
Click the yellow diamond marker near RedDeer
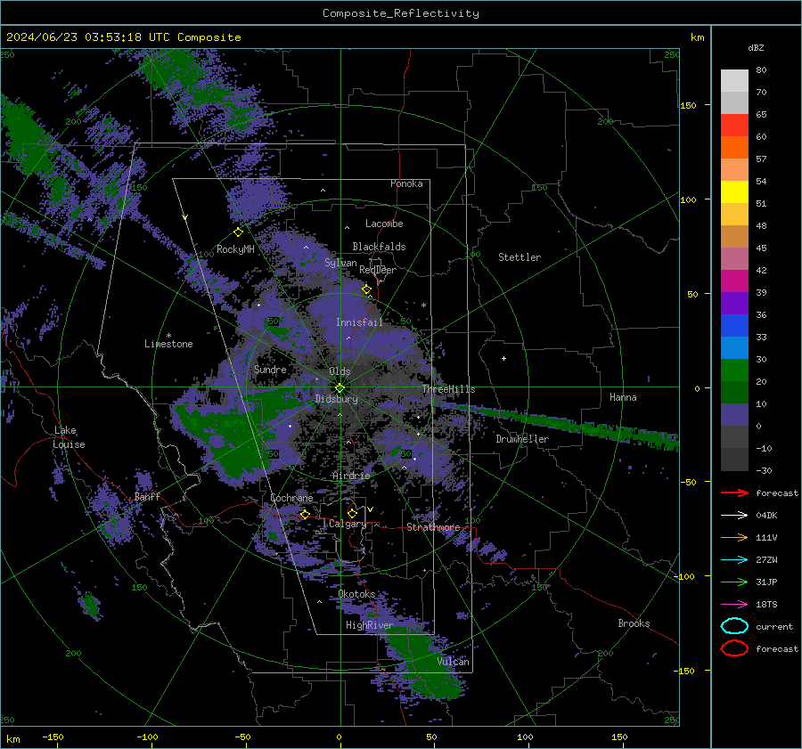tap(366, 289)
